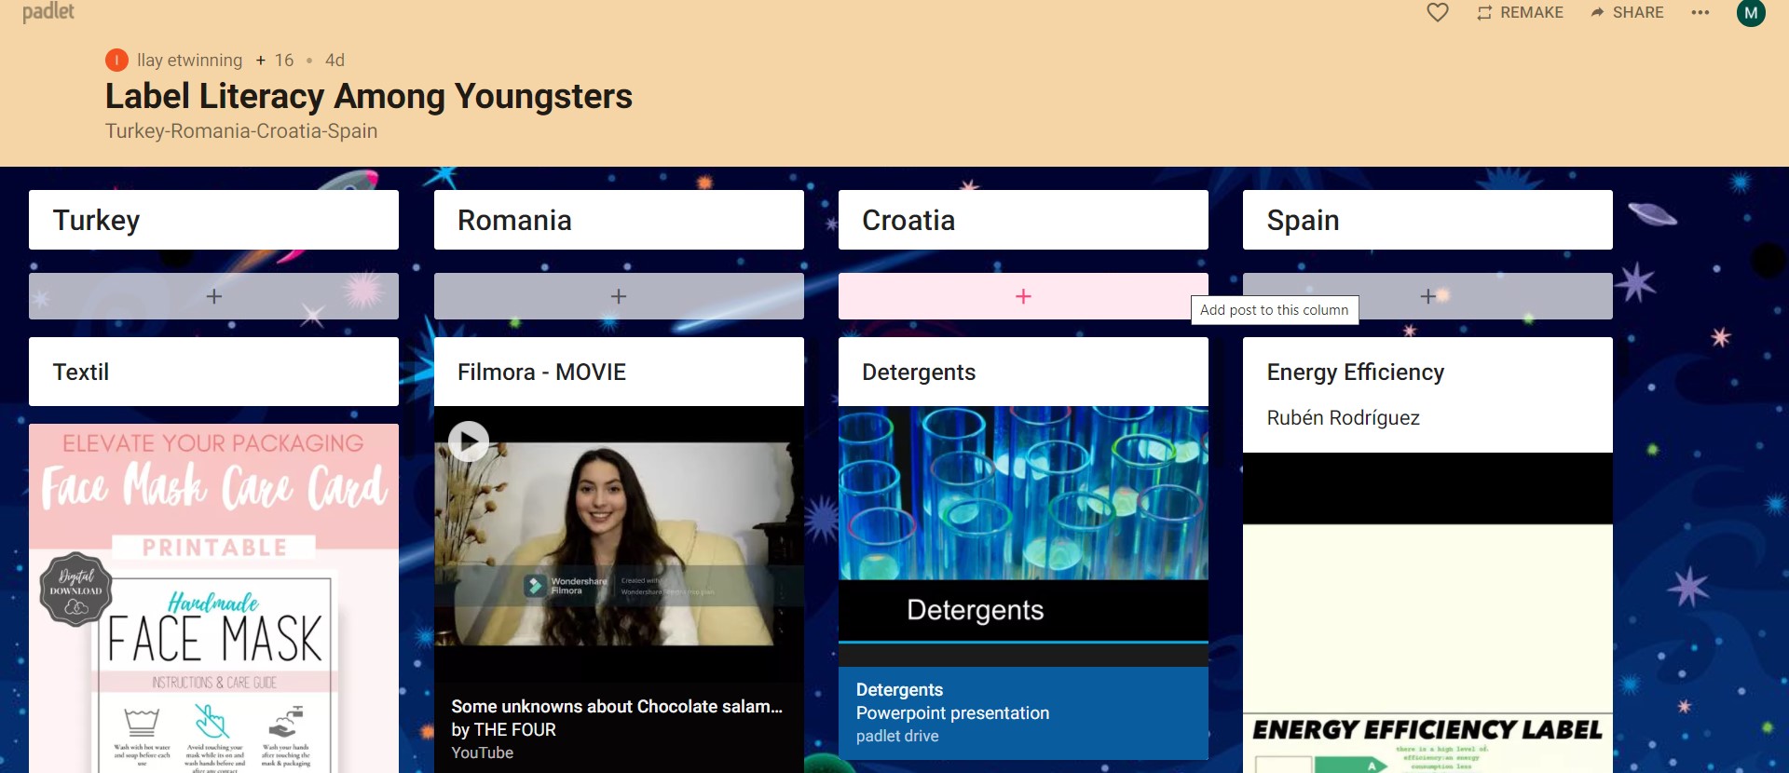Click the +16 contributors count
This screenshot has height=773, width=1789.
click(x=275, y=60)
